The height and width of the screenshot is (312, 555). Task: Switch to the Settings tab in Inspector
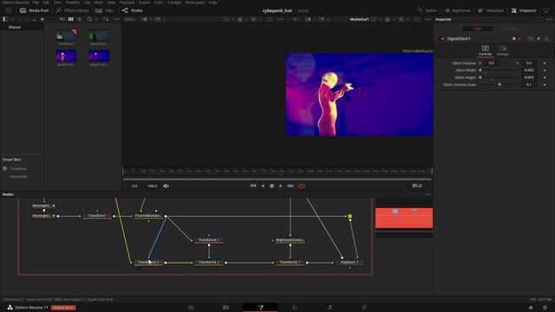(x=502, y=50)
